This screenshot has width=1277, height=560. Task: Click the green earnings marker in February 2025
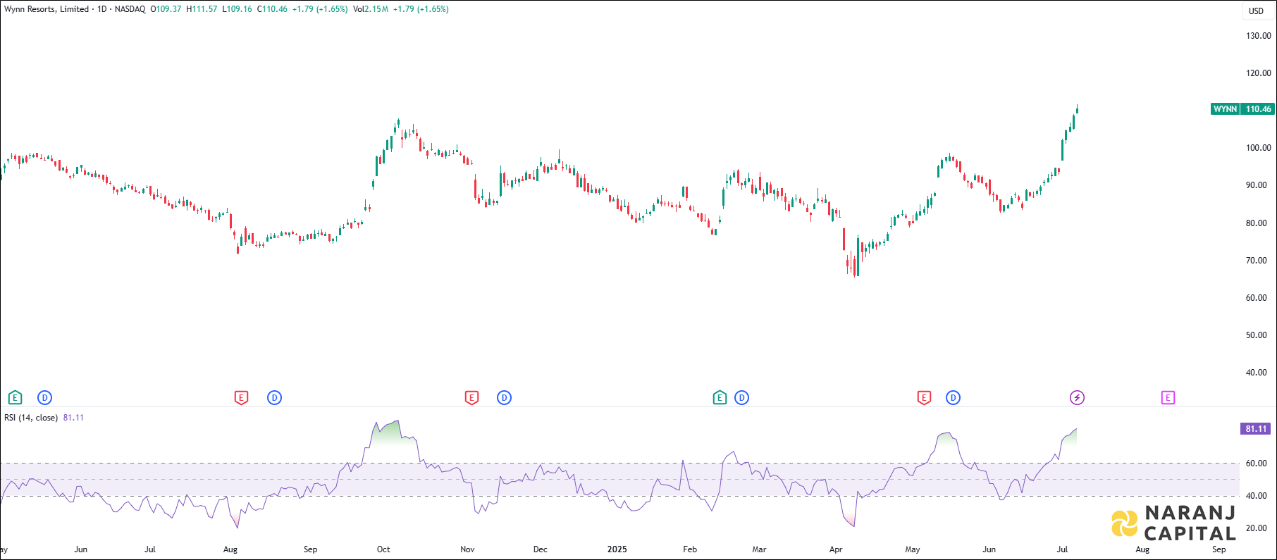tap(720, 398)
